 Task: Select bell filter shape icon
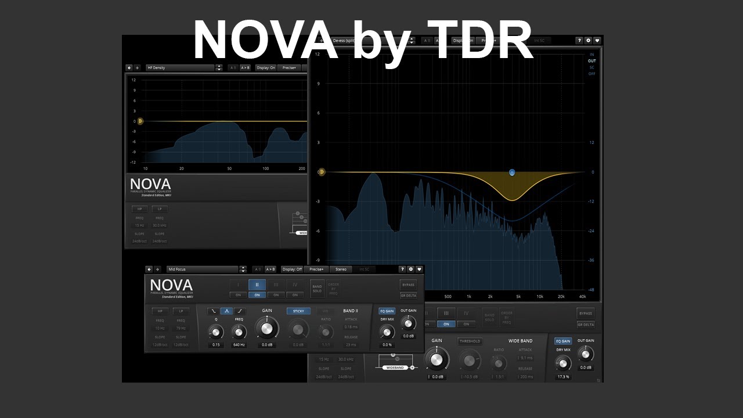pyautogui.click(x=226, y=311)
